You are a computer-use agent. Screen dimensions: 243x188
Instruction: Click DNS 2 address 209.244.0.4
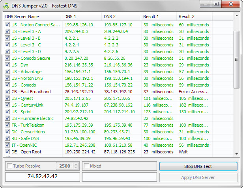[x=116, y=31]
